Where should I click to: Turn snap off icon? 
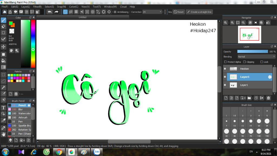tap(65, 12)
